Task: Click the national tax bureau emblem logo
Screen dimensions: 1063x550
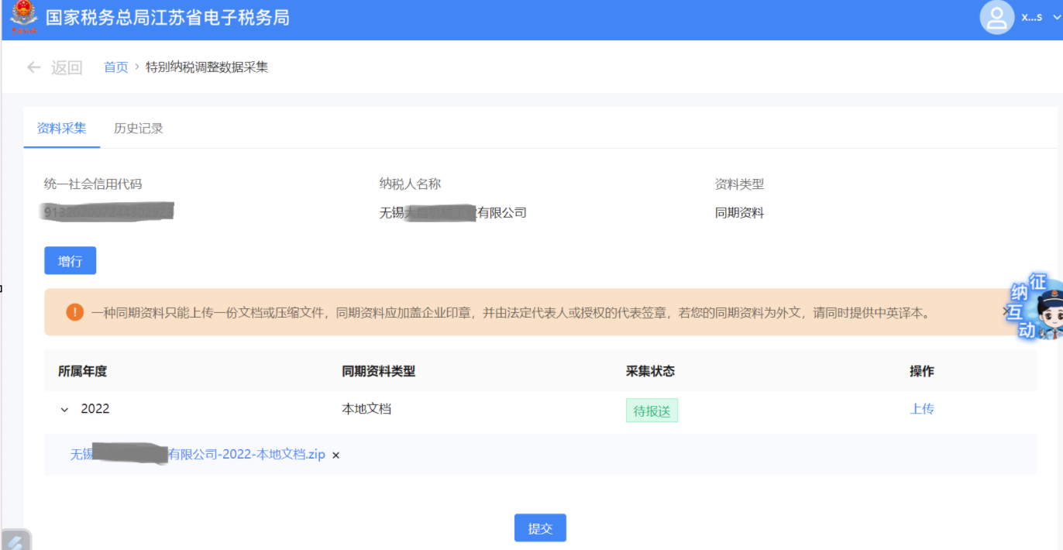Action: (23, 18)
